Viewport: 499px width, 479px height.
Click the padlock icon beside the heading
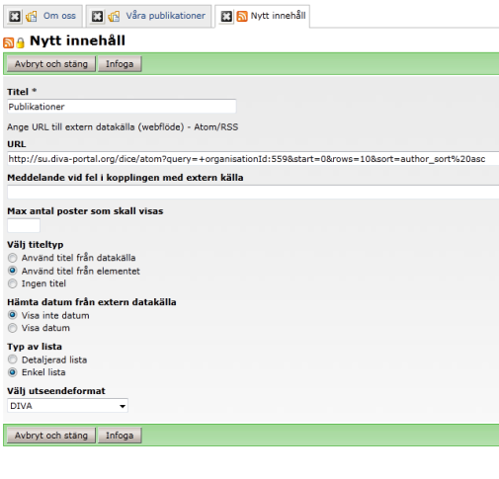[20, 42]
